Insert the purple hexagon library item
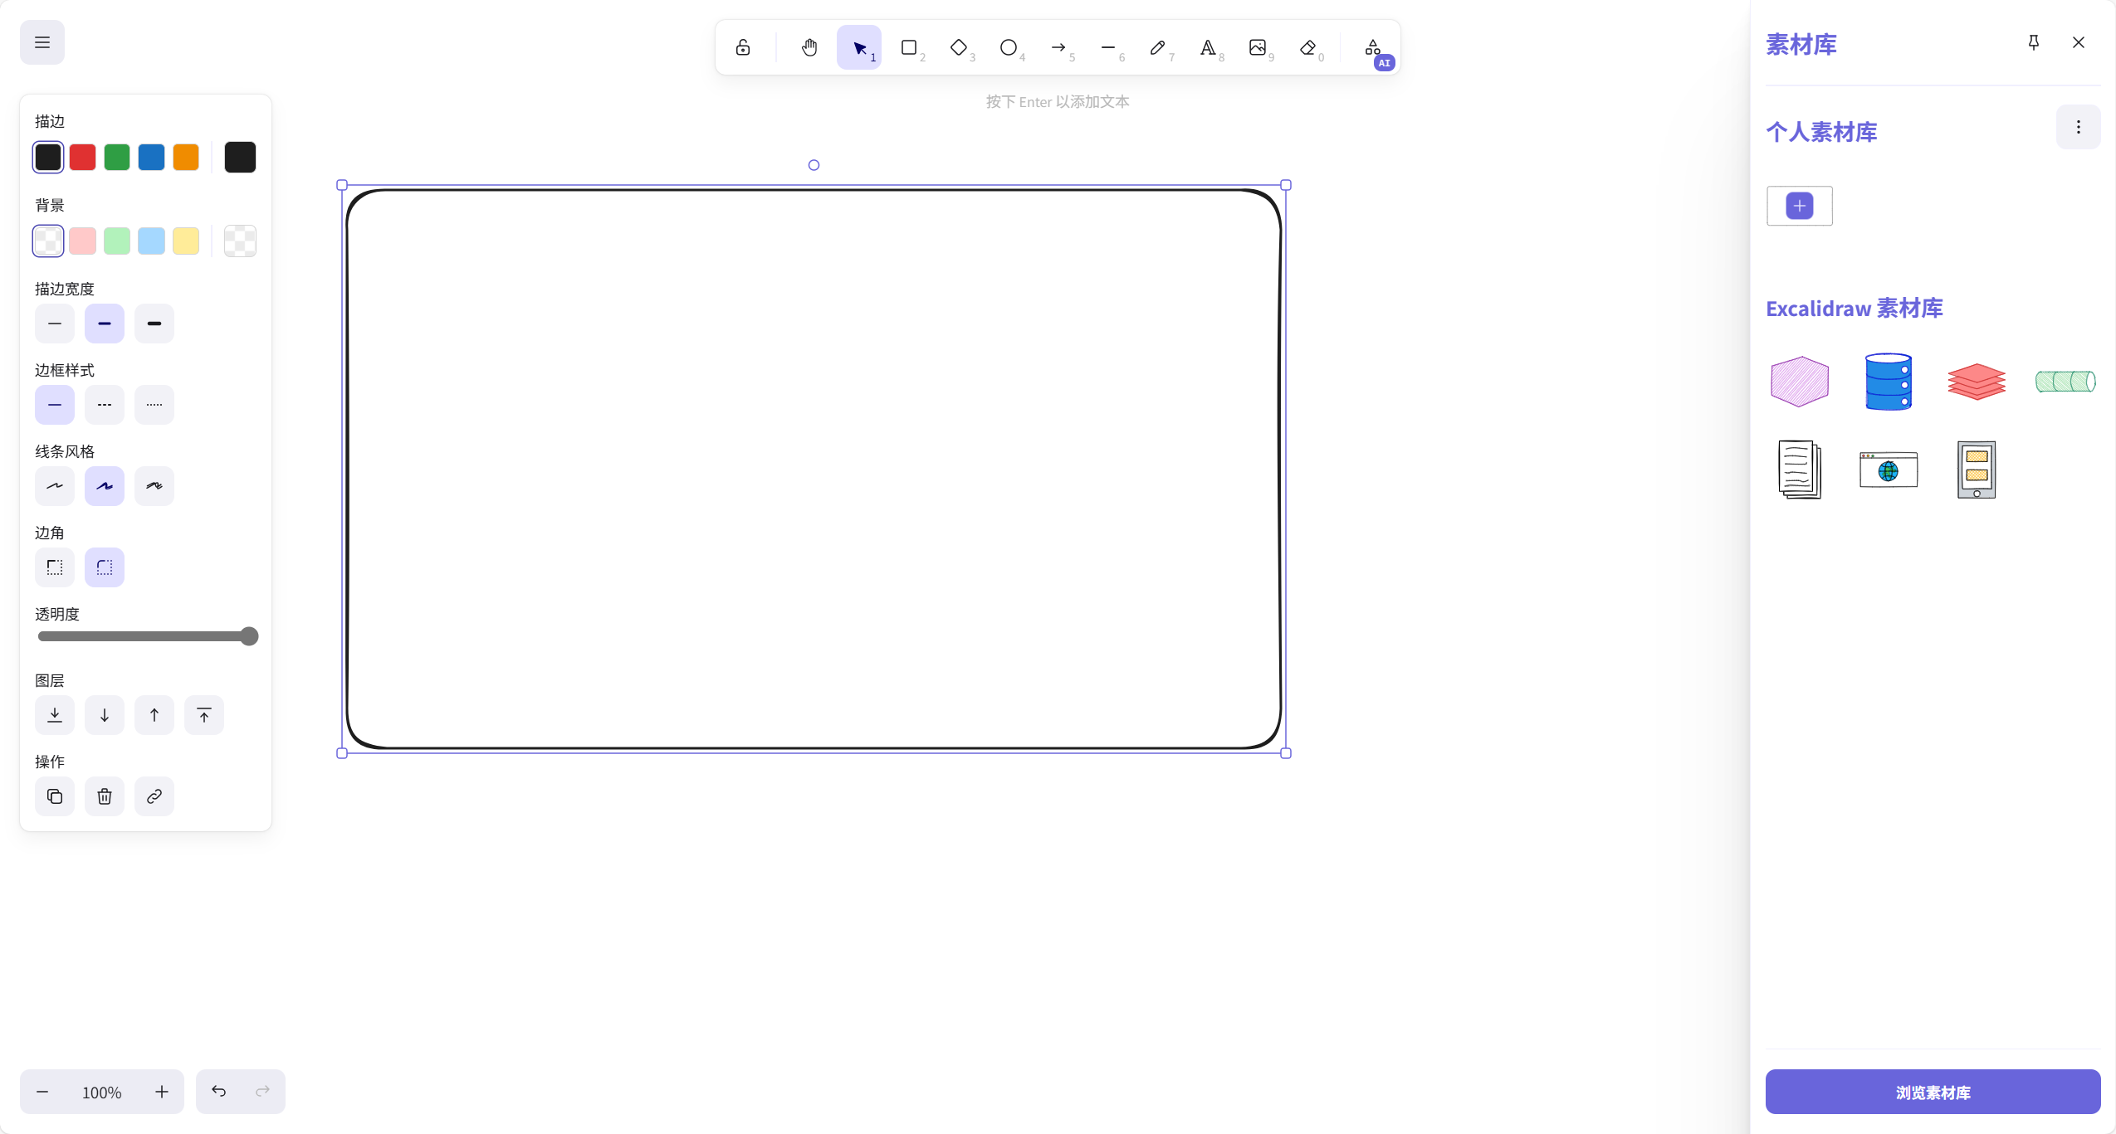Screen dimensions: 2116x1134 (x=1800, y=382)
